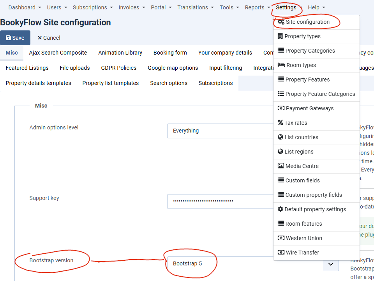The height and width of the screenshot is (281, 374).
Task: Click the Cancel button
Action: pyautogui.click(x=49, y=38)
